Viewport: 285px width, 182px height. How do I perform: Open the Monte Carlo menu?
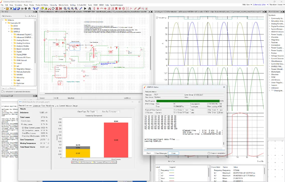(63, 5)
